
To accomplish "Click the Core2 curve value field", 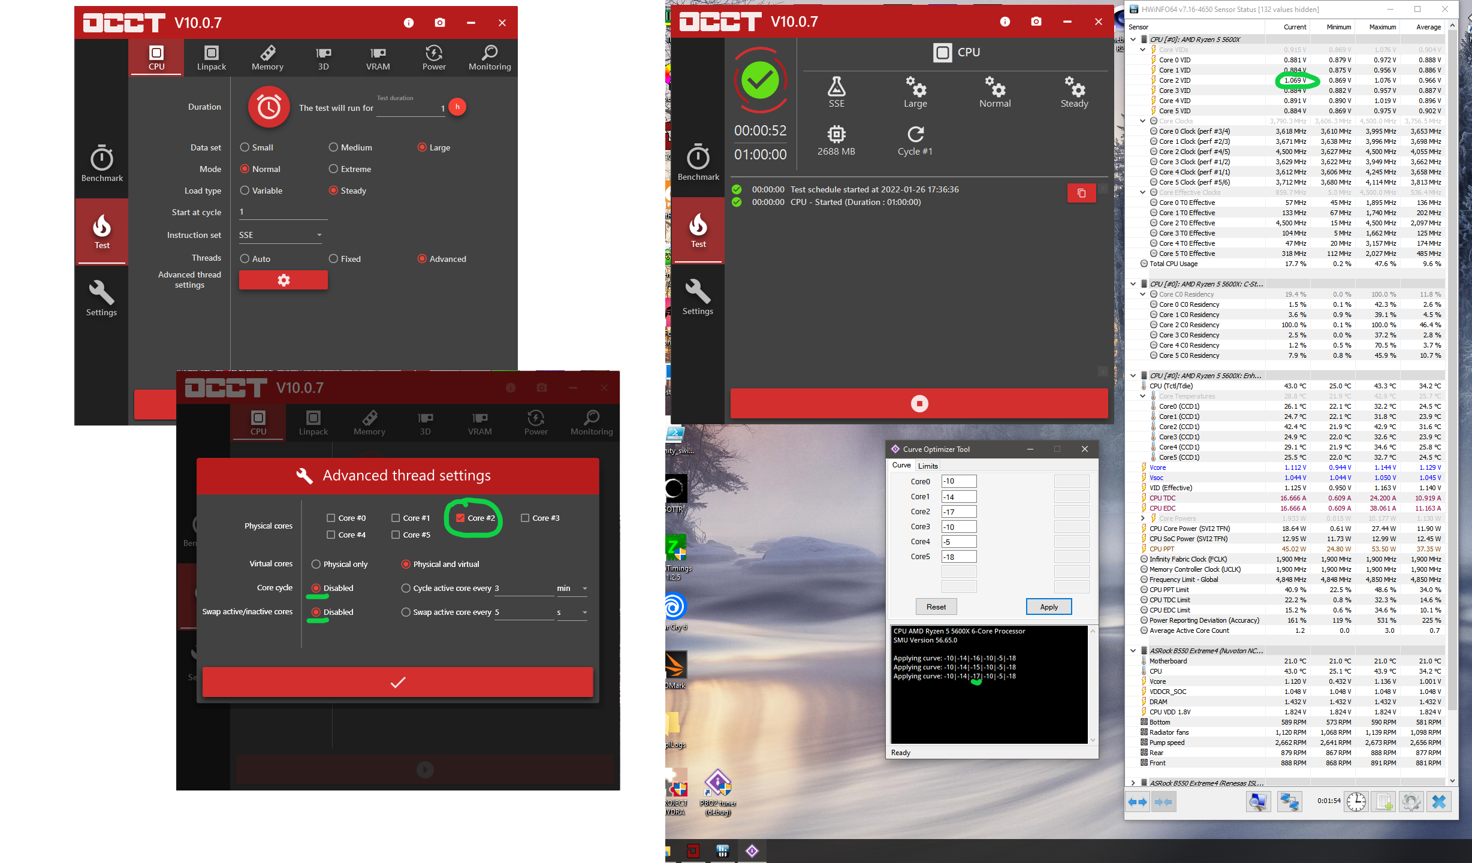I will click(x=958, y=512).
